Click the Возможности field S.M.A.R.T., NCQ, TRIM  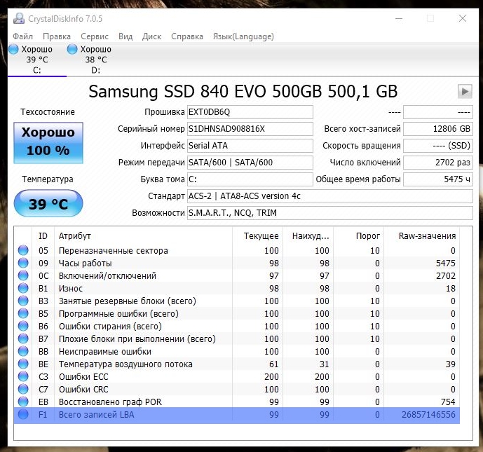[330, 213]
